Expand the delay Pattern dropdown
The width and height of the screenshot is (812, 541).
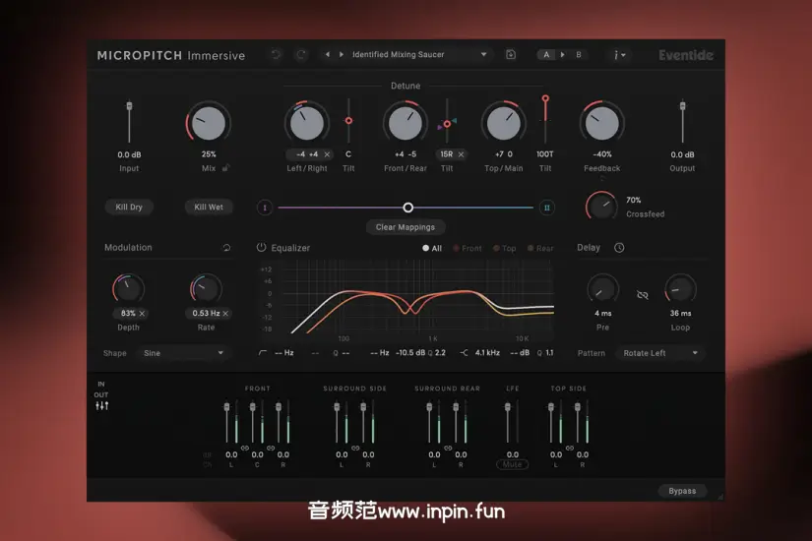point(660,353)
